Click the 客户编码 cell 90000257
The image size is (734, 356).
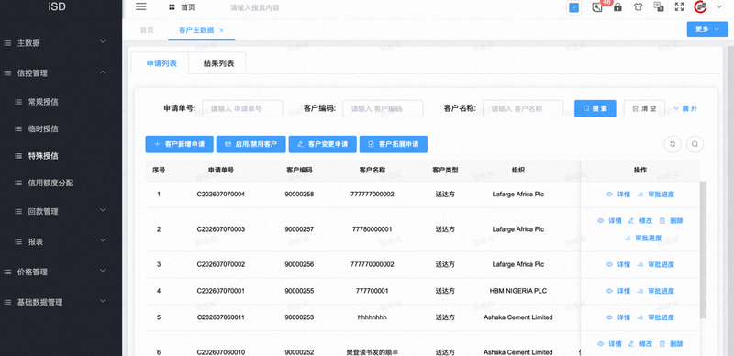pyautogui.click(x=299, y=229)
